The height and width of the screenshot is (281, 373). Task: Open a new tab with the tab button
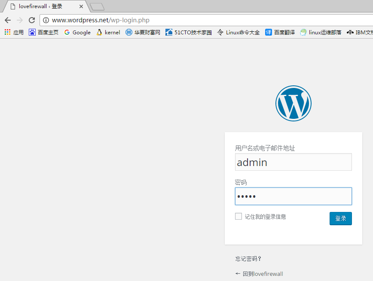pos(97,7)
